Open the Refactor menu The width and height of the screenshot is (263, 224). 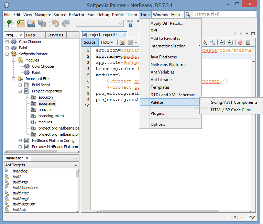coord(77,15)
